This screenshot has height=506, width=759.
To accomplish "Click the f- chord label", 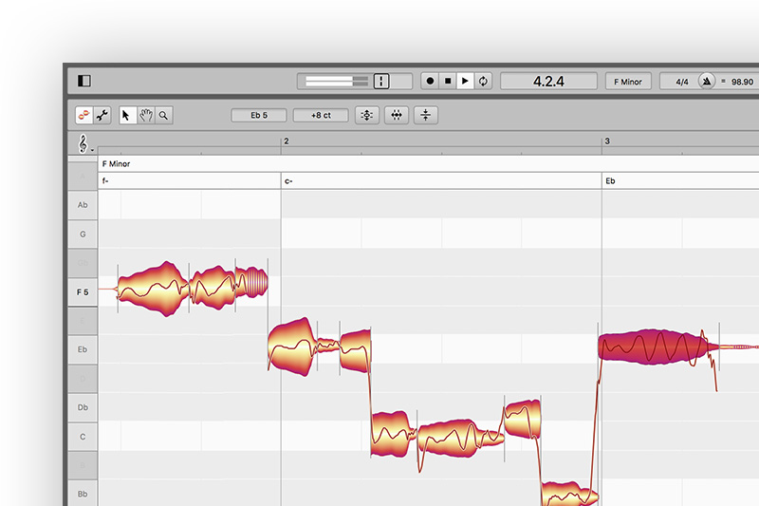I will 105,180.
